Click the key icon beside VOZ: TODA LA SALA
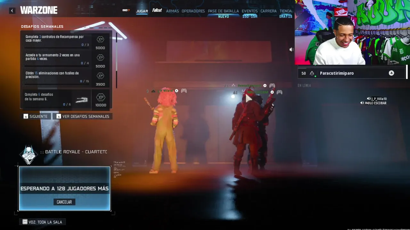Viewport: 410px width, 230px height. point(25,222)
